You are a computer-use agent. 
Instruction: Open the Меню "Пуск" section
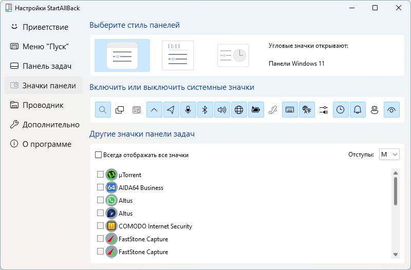point(44,47)
